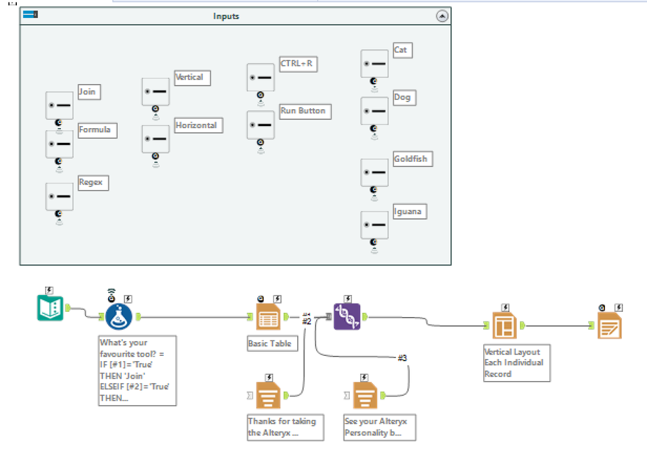Select the Join radio button tool
The height and width of the screenshot is (462, 647).
60,105
